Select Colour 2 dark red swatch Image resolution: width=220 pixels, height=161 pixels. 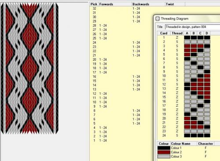pos(164,152)
